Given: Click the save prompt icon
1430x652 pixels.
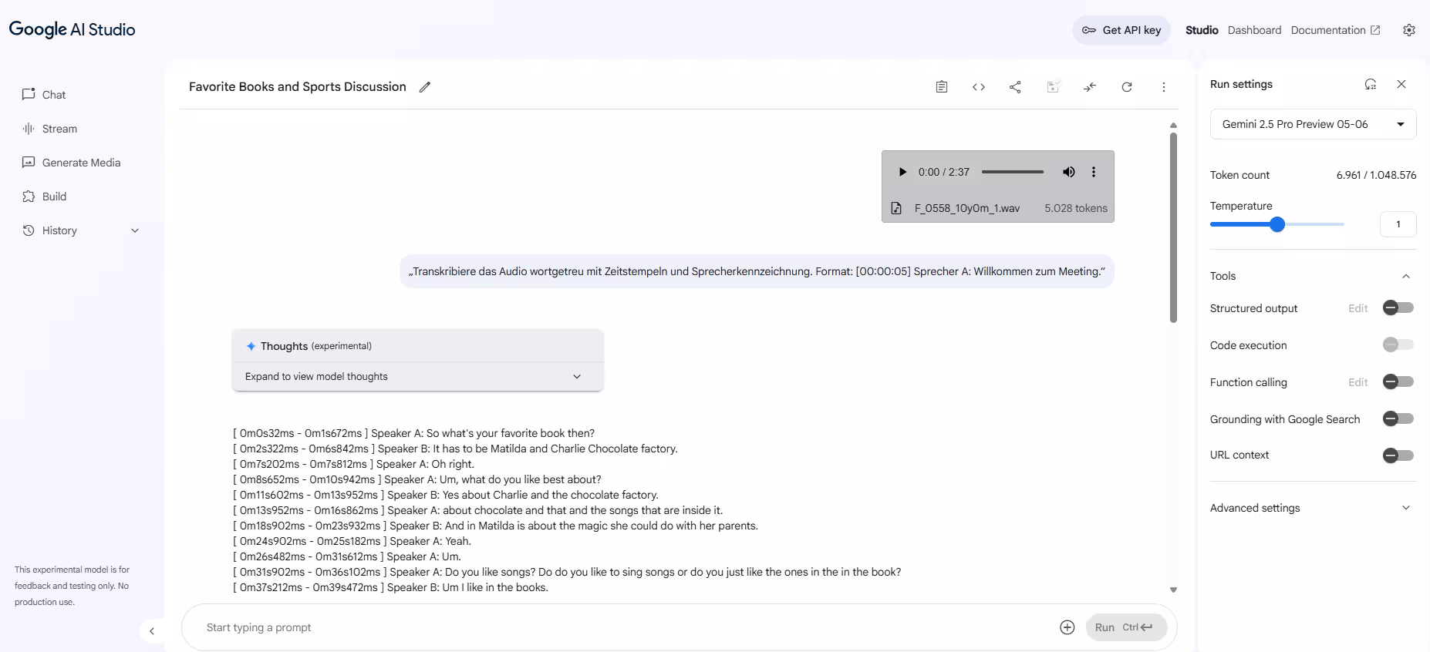Looking at the screenshot, I should pyautogui.click(x=1053, y=87).
